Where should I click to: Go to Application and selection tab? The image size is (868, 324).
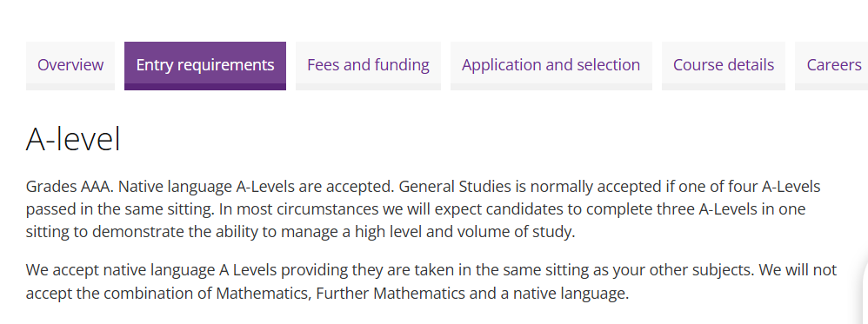pyautogui.click(x=551, y=65)
